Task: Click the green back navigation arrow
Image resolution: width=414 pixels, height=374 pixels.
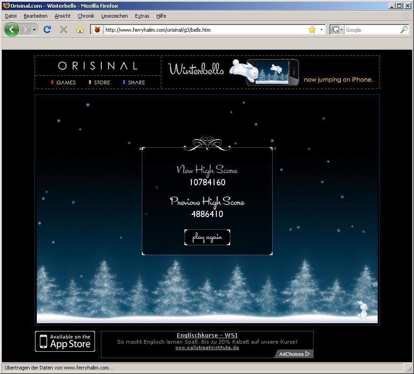Action: [11, 30]
